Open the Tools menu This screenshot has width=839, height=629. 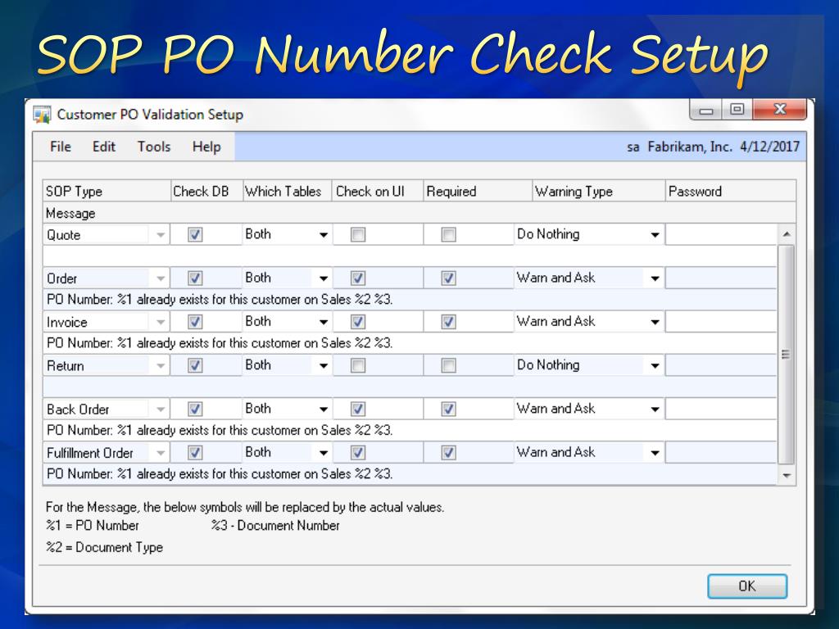point(154,147)
